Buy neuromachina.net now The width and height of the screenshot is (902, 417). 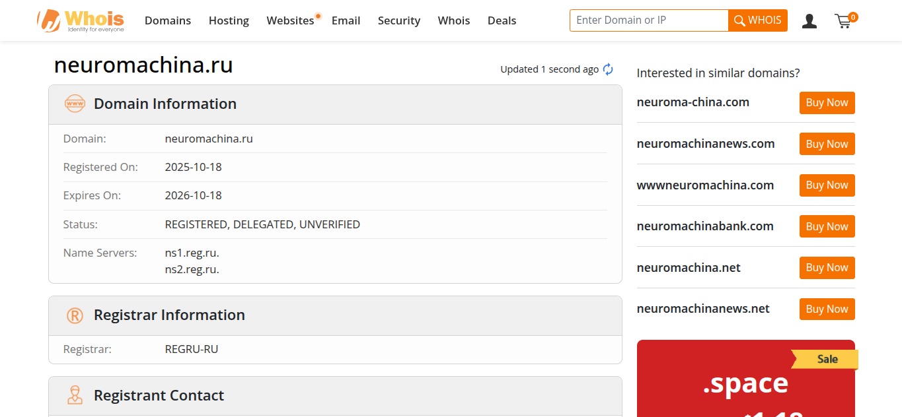(827, 268)
